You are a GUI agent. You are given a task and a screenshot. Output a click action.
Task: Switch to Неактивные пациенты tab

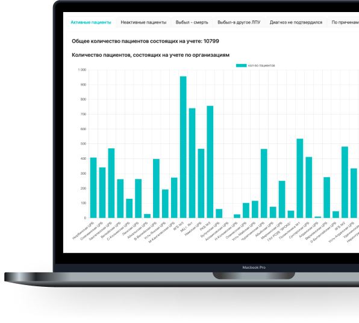pos(143,22)
